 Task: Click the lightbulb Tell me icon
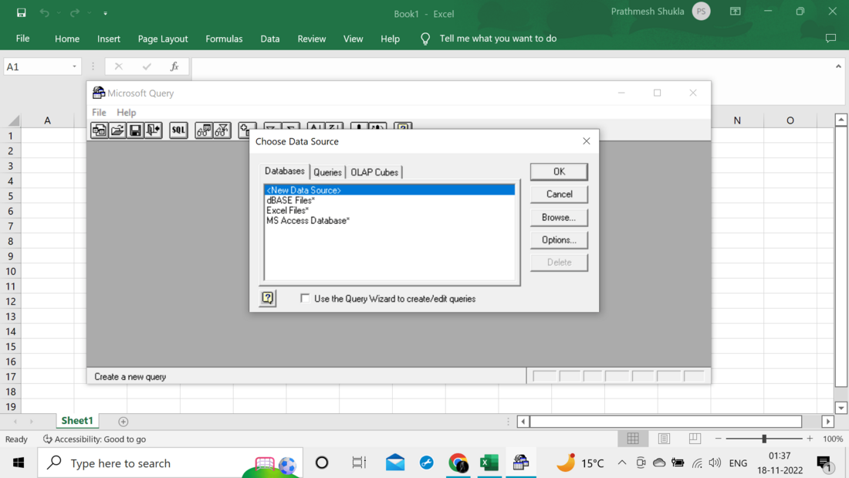425,39
